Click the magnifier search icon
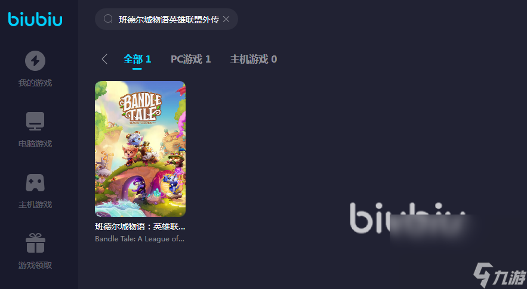527x289 pixels. (108, 19)
